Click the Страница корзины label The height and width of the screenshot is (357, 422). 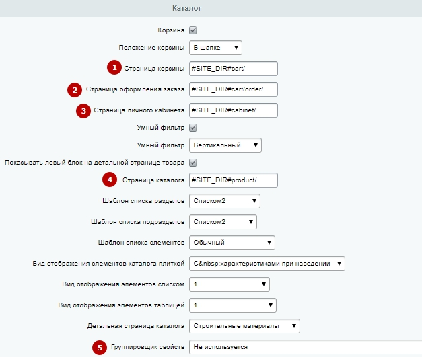tap(154, 69)
